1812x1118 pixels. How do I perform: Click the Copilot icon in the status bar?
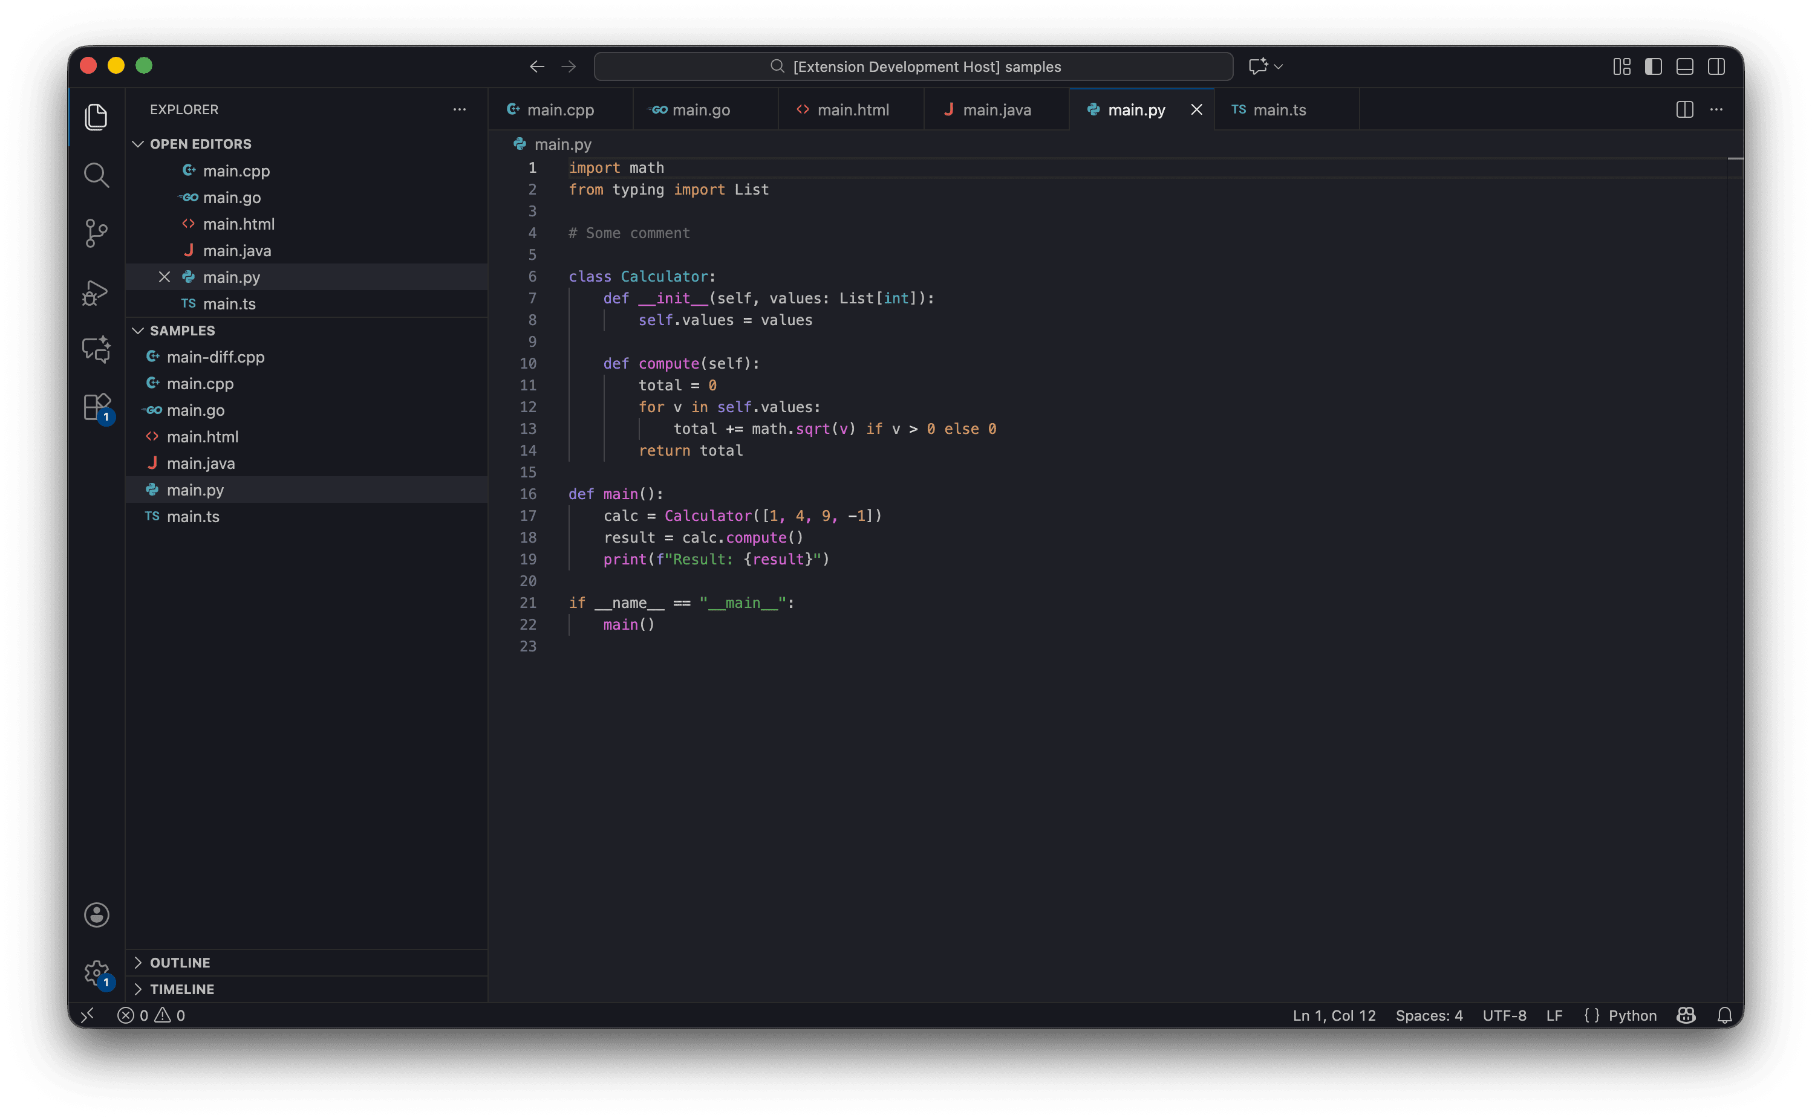point(1686,1015)
